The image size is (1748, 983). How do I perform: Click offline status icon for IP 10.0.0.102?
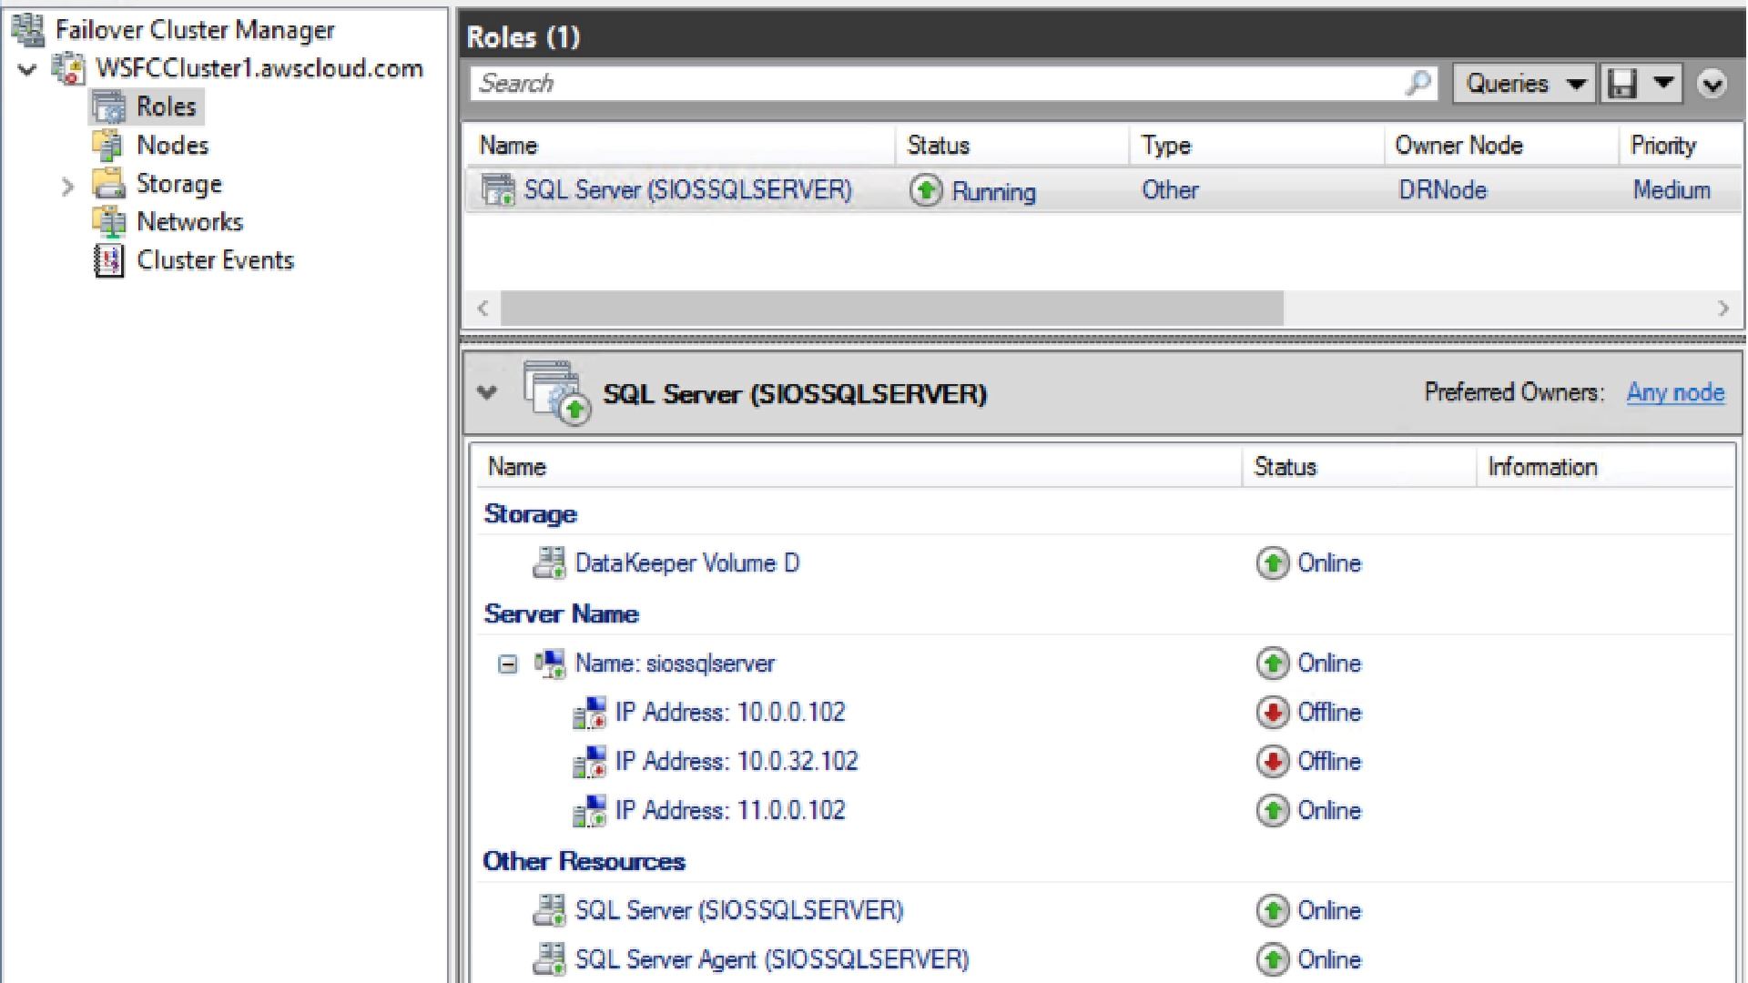click(1272, 713)
